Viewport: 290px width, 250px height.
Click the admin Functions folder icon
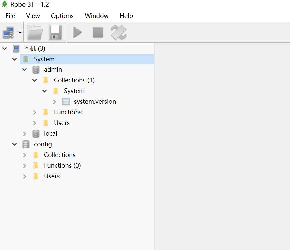tap(46, 112)
